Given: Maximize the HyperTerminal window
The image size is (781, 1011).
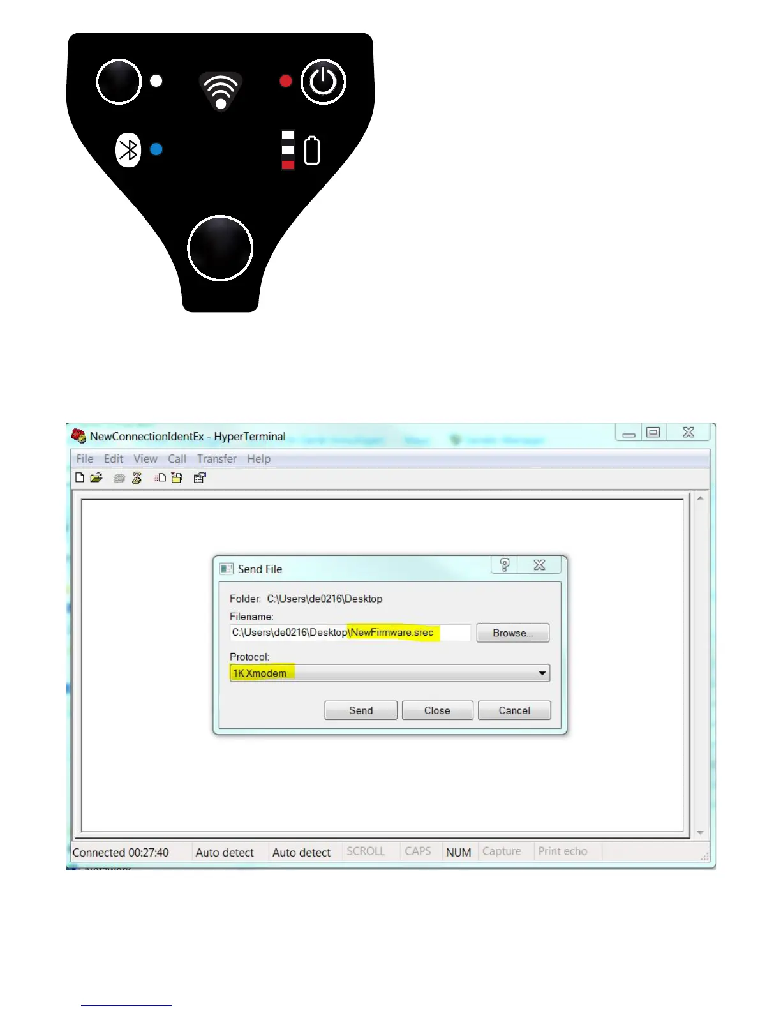Looking at the screenshot, I should pyautogui.click(x=653, y=432).
